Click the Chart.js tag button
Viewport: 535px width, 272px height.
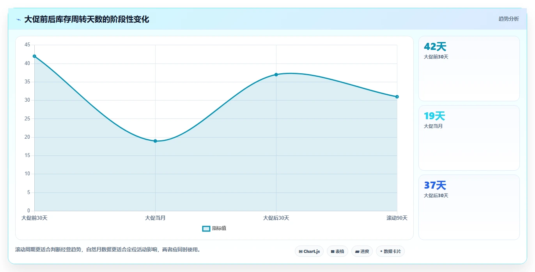pos(309,251)
